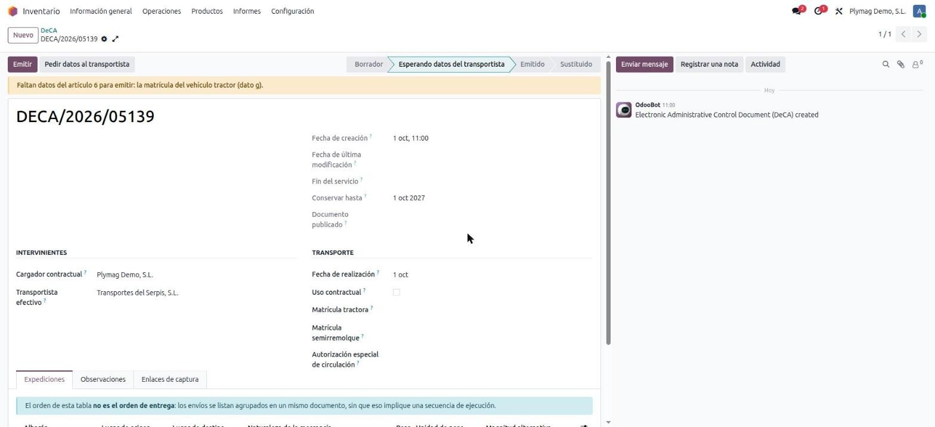This screenshot has width=935, height=427.
Task: Click the Matrícula semirremolque field
Action: coord(492,329)
